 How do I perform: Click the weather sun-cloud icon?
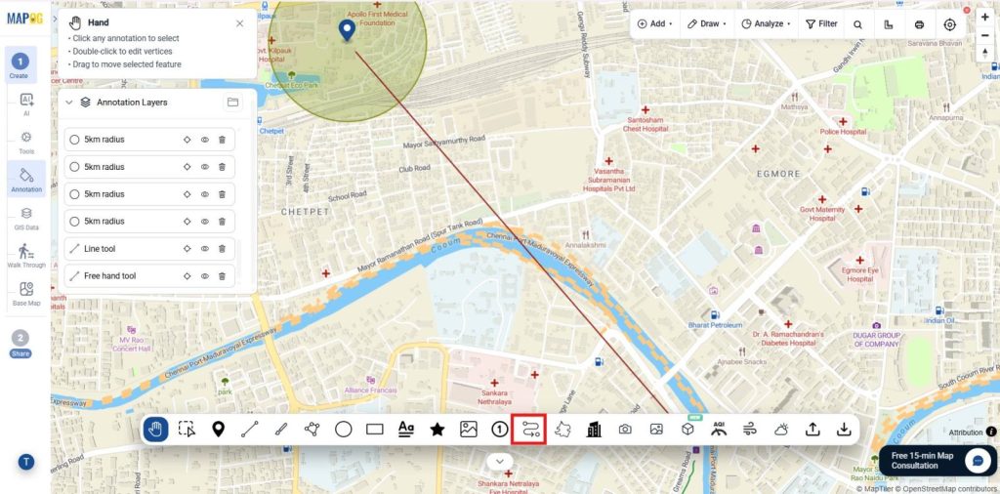[781, 429]
